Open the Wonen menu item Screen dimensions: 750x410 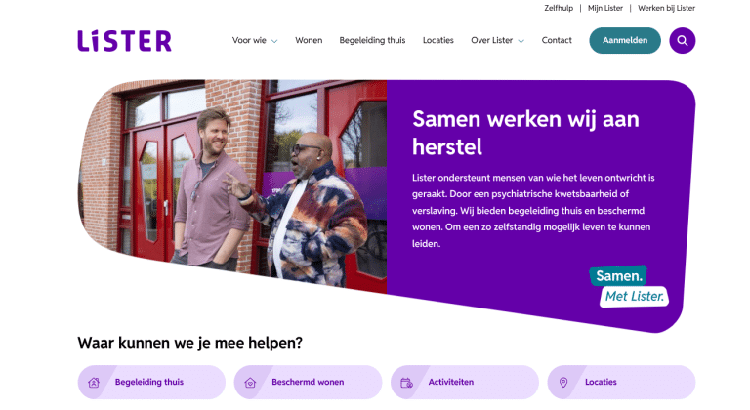click(309, 40)
